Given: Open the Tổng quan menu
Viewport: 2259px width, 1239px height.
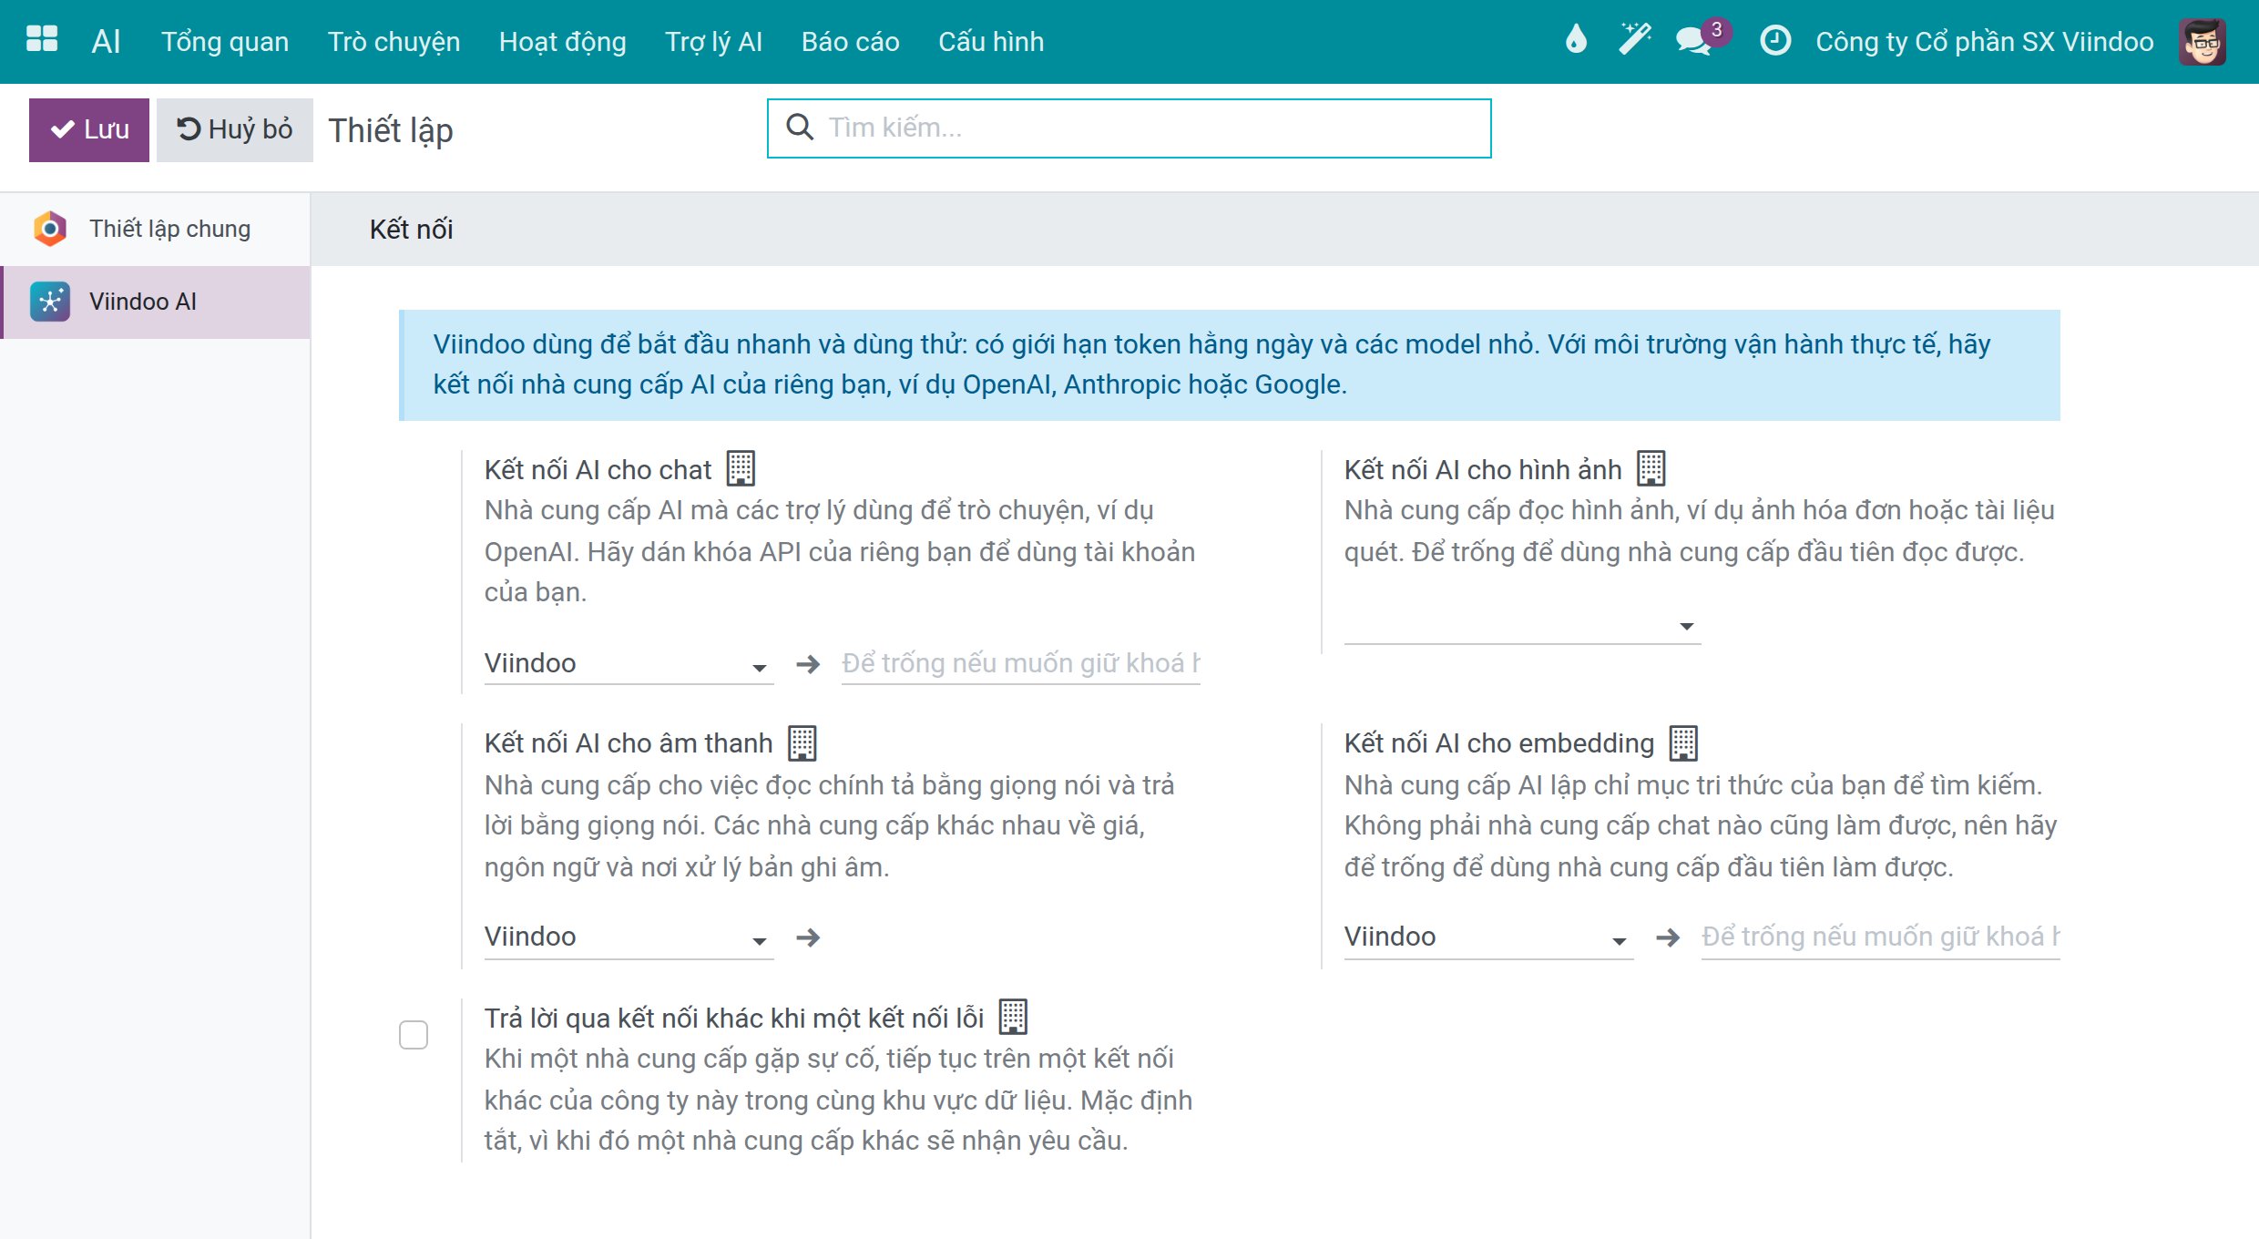Looking at the screenshot, I should [225, 42].
